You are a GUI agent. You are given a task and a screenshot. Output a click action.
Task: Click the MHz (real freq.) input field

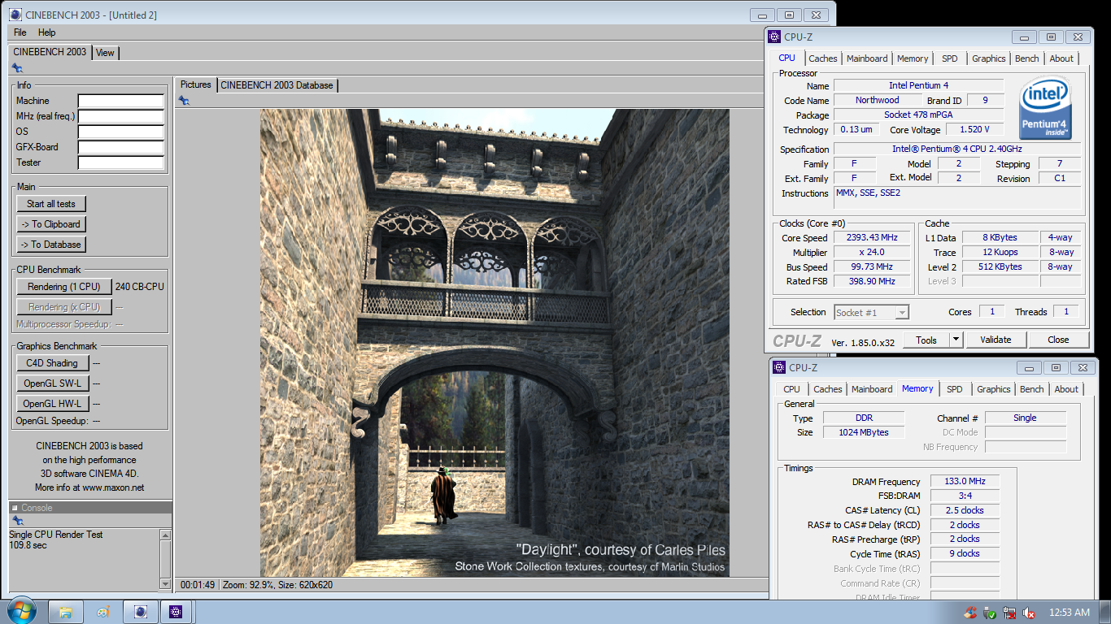point(121,117)
